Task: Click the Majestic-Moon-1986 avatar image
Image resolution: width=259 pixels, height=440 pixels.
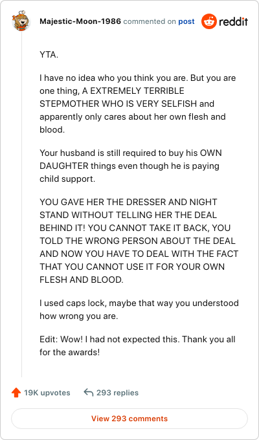Action: 21,21
